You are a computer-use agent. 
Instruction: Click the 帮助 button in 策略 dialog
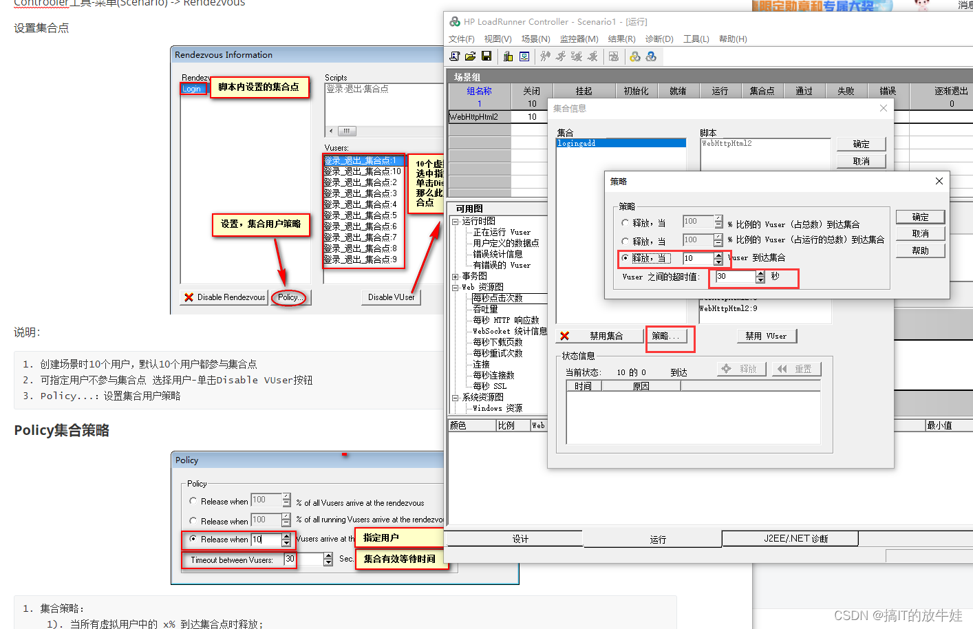click(920, 250)
